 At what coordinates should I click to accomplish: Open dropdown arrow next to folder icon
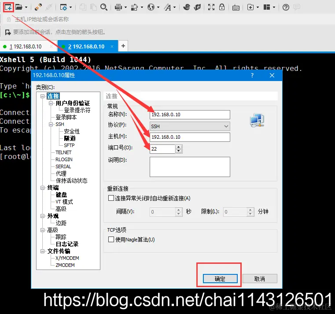click(26, 7)
